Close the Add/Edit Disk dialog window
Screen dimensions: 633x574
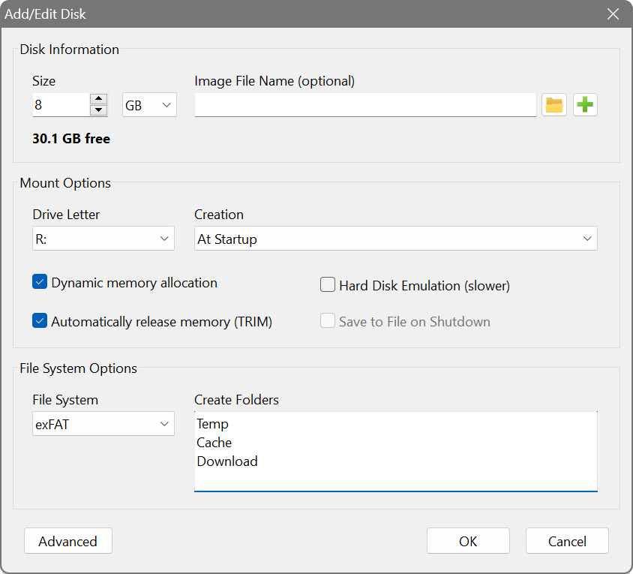point(613,14)
